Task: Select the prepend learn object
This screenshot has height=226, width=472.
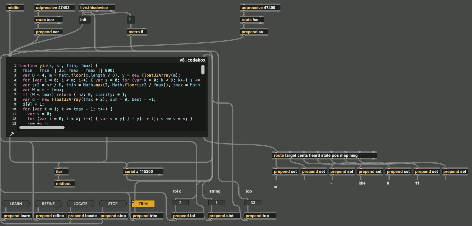Action: (17, 216)
